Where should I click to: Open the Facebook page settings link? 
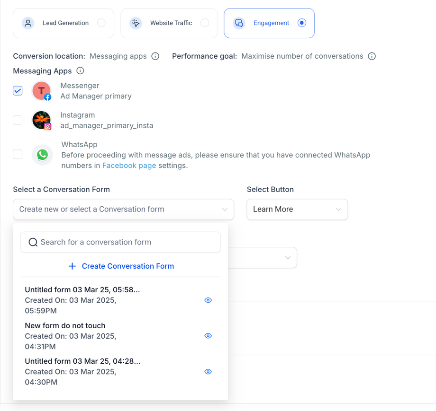tap(129, 166)
